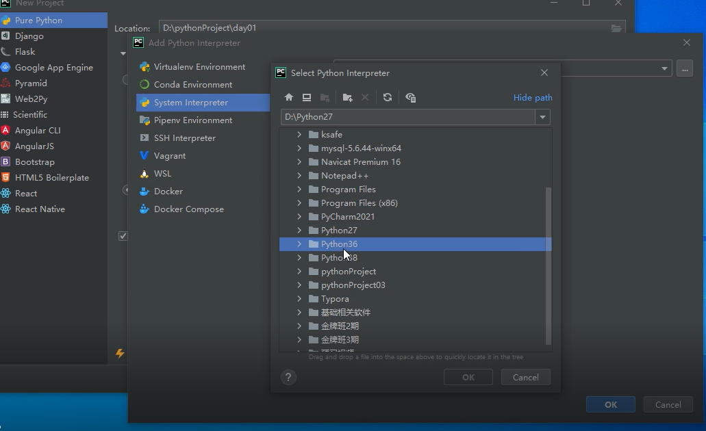706x431 pixels.
Task: Cancel the Add Python Interpreter dialog
Action: 668,404
